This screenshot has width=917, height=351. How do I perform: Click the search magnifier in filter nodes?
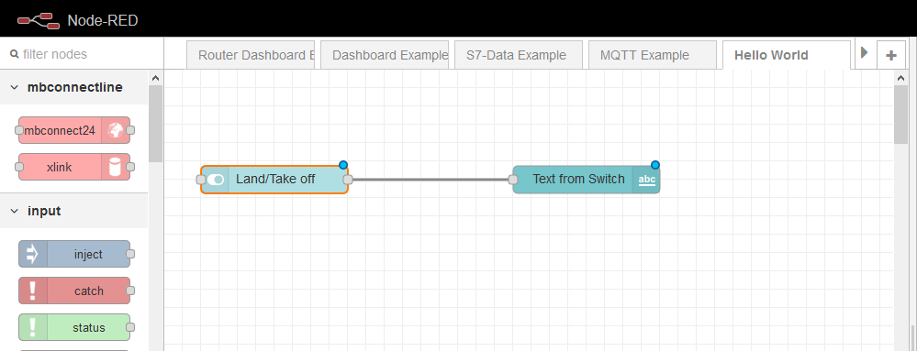[x=16, y=54]
